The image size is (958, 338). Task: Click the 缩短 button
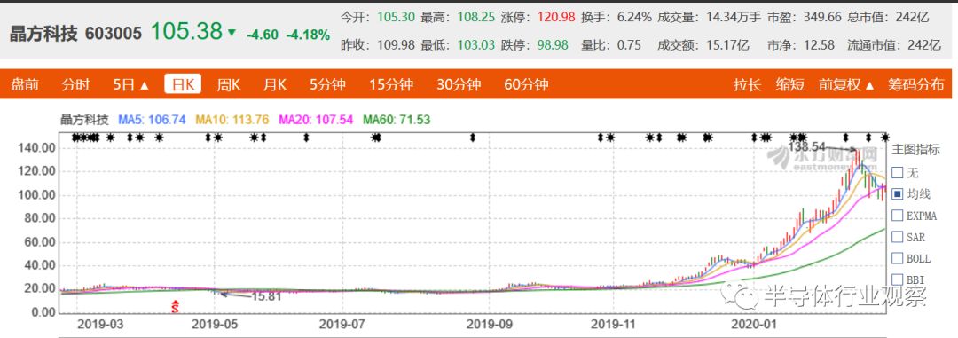790,84
